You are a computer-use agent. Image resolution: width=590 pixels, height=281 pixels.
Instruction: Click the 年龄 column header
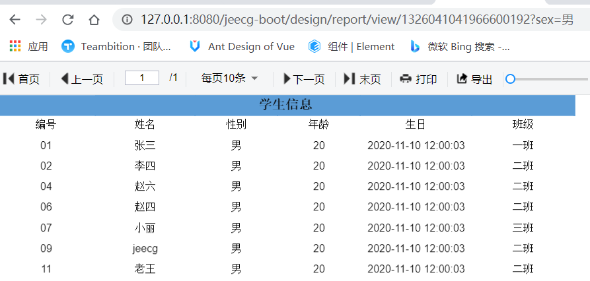(x=318, y=125)
